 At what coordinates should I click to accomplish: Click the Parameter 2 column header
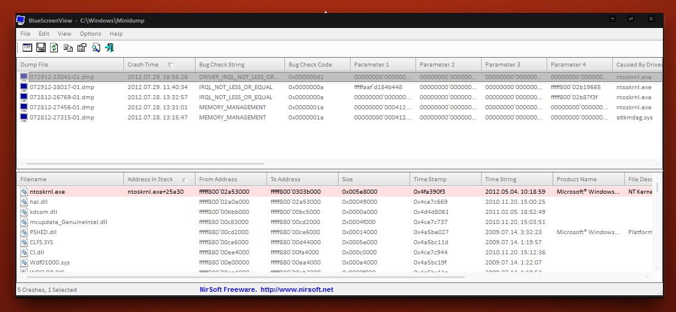click(x=448, y=64)
